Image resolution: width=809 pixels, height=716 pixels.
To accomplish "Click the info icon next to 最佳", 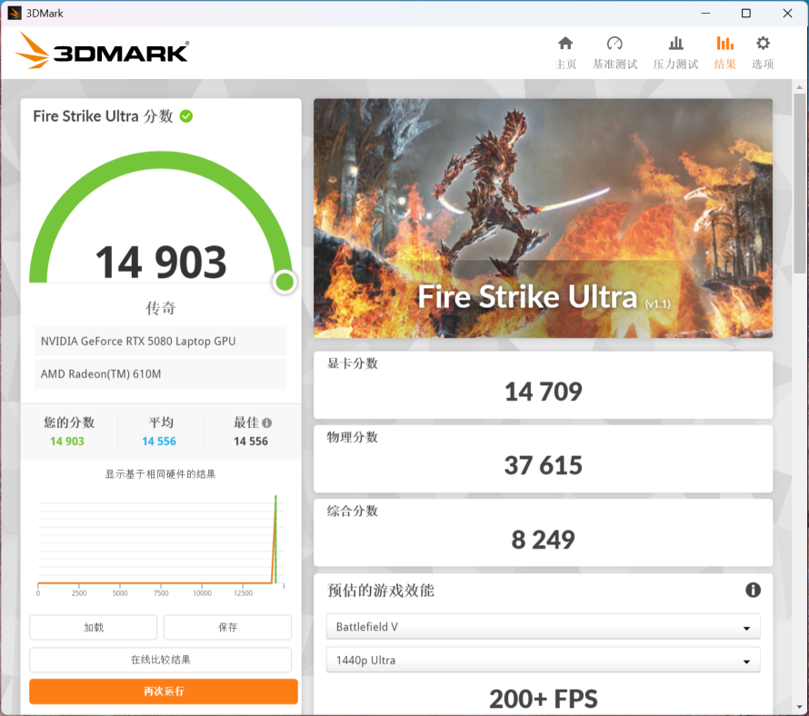I will pyautogui.click(x=266, y=423).
